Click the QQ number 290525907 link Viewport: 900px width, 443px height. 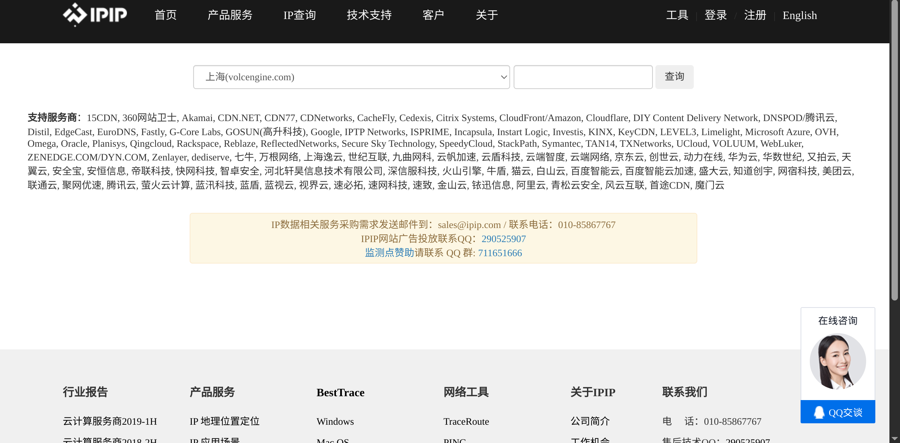[503, 239]
